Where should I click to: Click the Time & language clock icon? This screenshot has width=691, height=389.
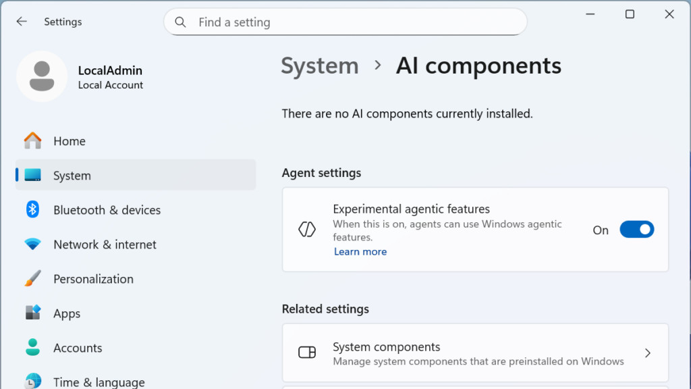click(x=32, y=380)
